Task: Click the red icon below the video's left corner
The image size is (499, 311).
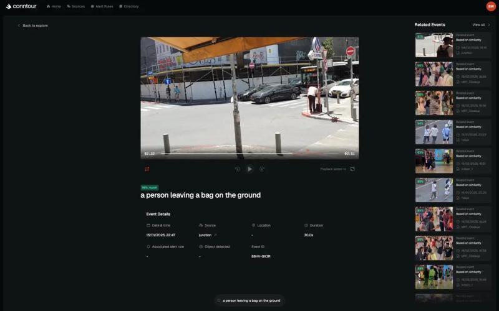Action: click(147, 169)
